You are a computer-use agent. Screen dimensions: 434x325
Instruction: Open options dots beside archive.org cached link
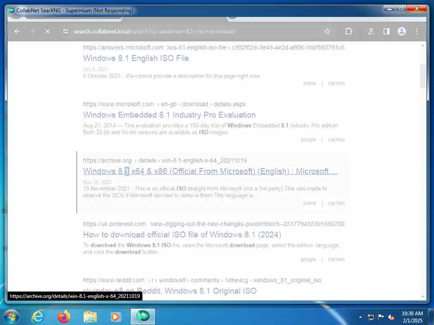[x=322, y=204]
